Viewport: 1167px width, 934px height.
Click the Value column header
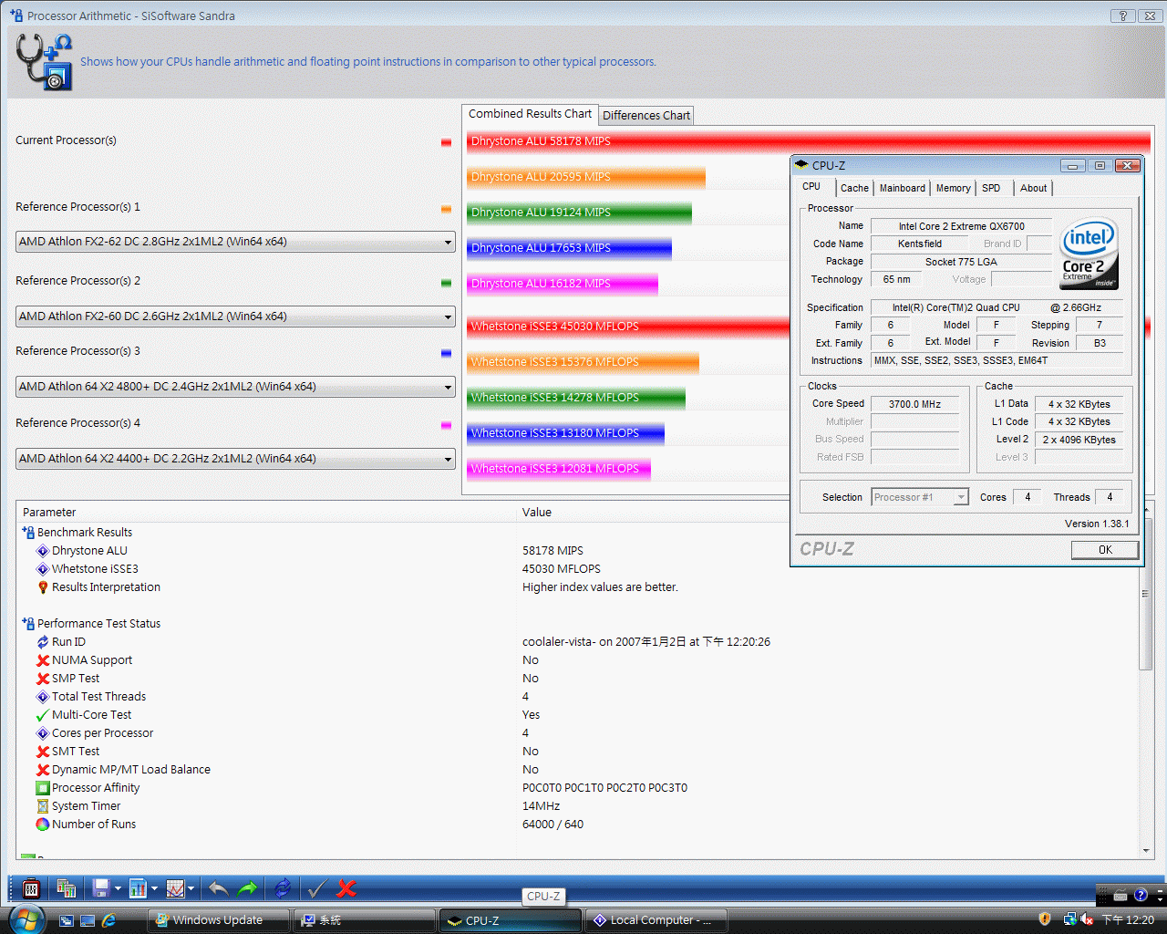(653, 512)
